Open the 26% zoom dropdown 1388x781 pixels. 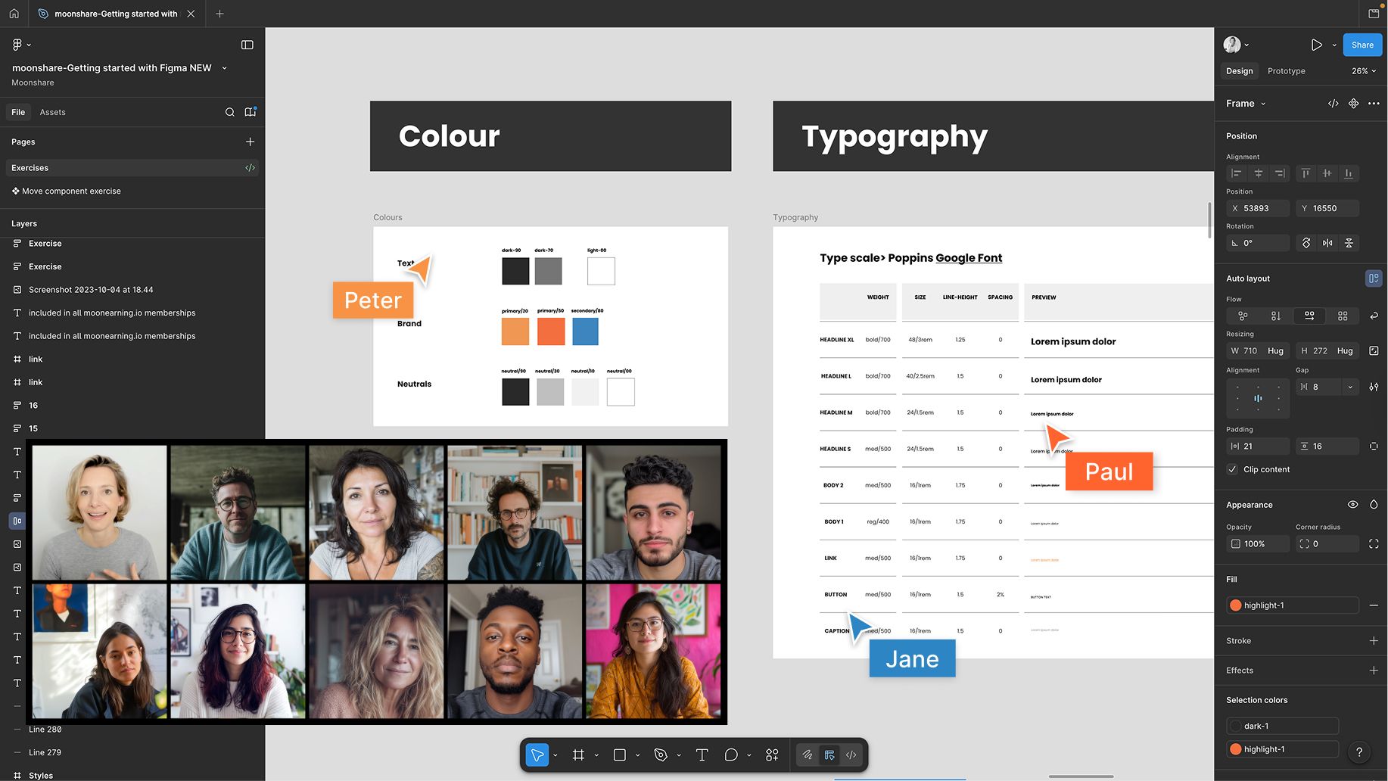click(1364, 71)
